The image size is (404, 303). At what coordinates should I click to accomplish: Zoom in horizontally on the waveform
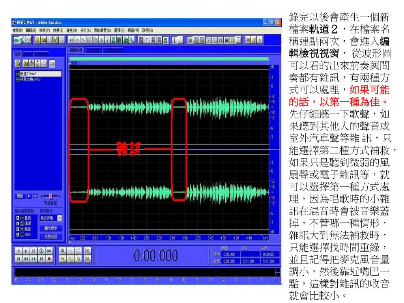(x=63, y=251)
